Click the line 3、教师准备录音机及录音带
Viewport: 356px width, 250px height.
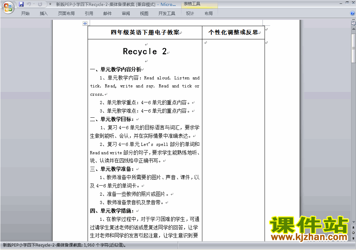[x=132, y=202]
